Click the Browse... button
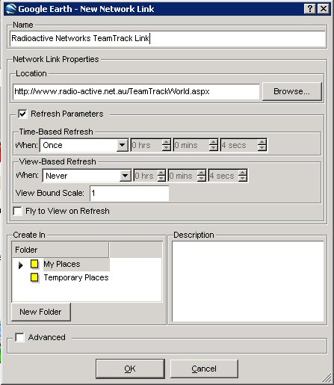Image resolution: width=334 pixels, height=385 pixels. tap(291, 91)
